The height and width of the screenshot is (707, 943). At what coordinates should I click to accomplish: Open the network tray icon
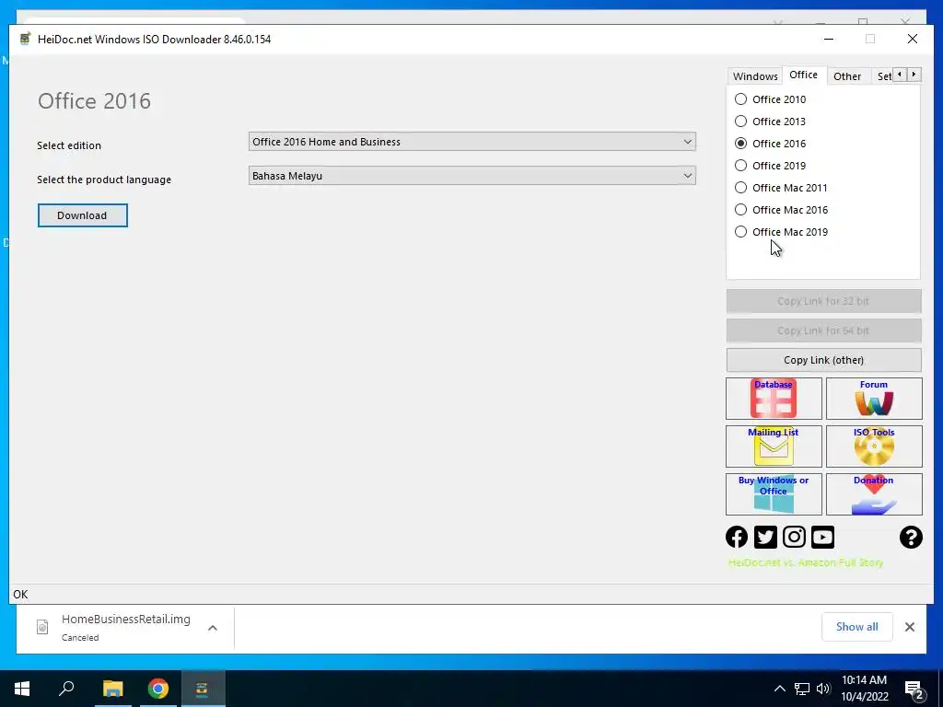[802, 689]
